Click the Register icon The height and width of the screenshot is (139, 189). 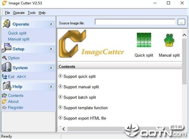click(4, 107)
